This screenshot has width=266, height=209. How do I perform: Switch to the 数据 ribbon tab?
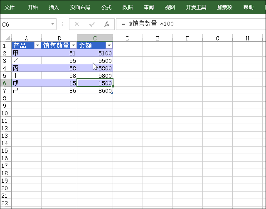[128, 7]
